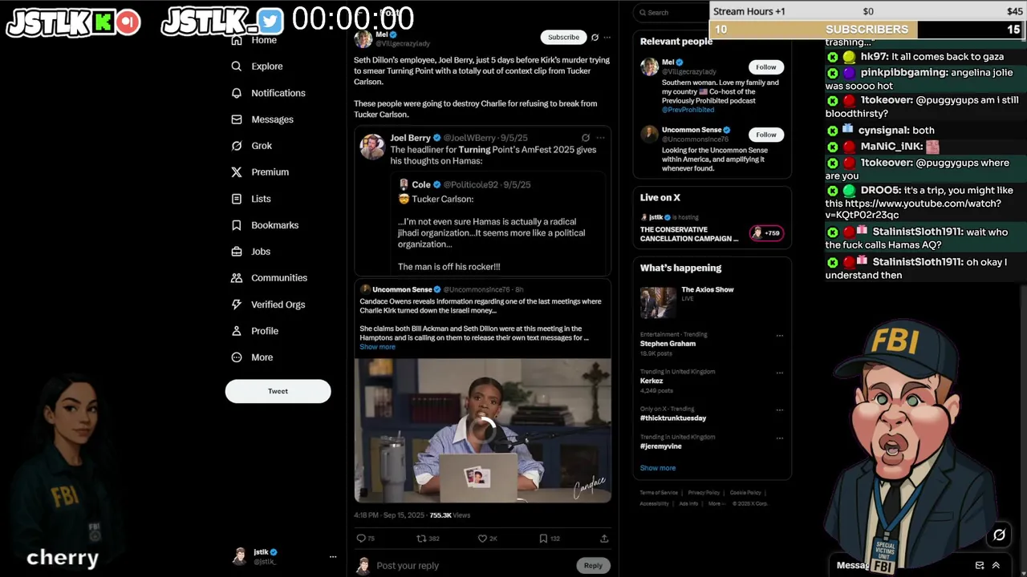The image size is (1027, 577).
Task: Click the Premium X logo icon
Action: tap(237, 172)
